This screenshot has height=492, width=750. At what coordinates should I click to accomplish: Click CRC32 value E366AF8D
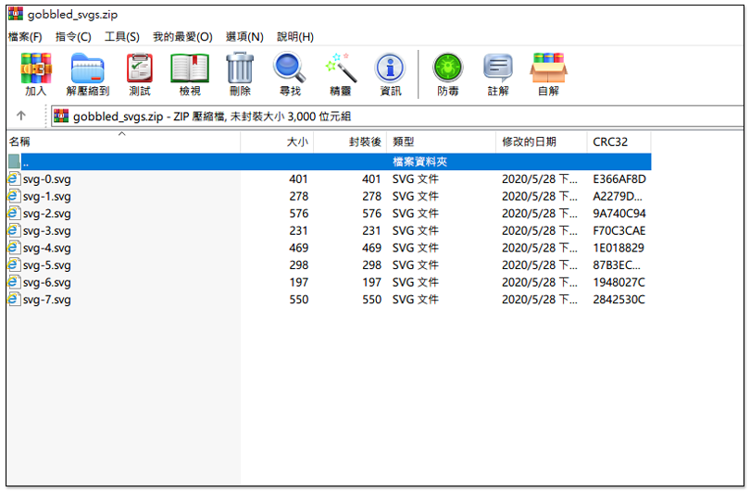pyautogui.click(x=619, y=179)
